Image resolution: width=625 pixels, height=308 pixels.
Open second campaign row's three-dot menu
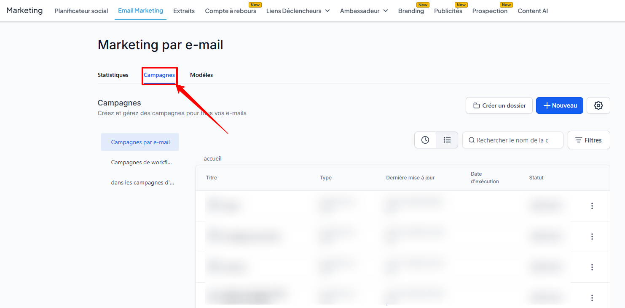(x=592, y=237)
